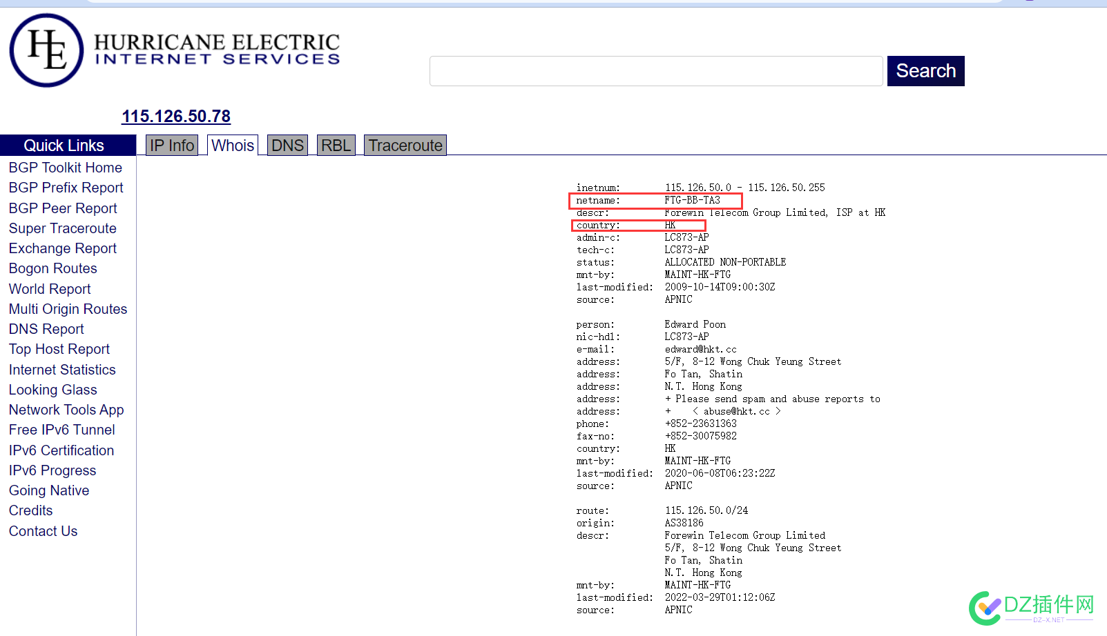The height and width of the screenshot is (636, 1107).
Task: Click the fax number +852-30075982
Action: tap(701, 436)
